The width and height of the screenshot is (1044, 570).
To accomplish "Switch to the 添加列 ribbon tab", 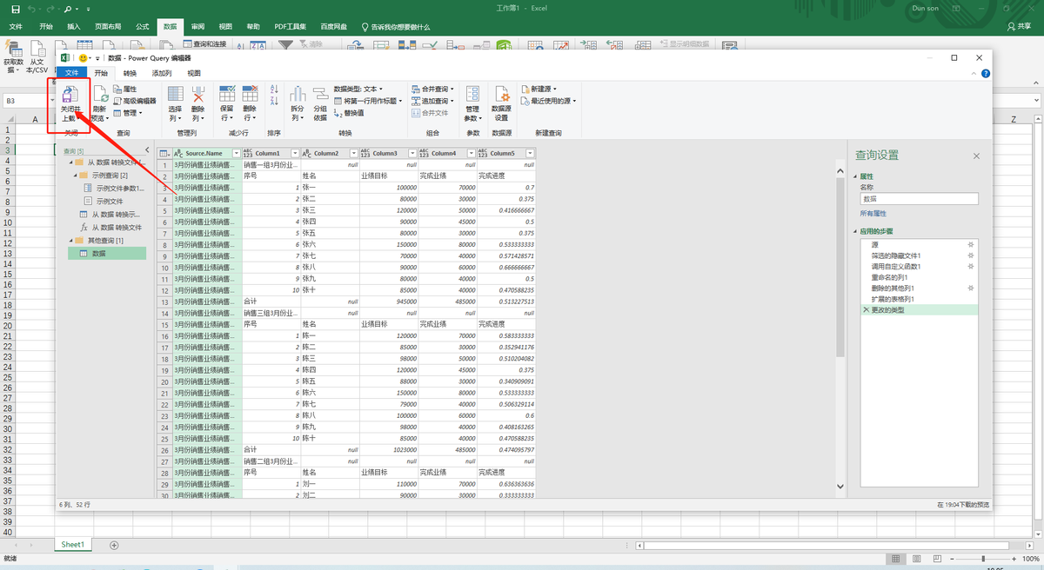I will tap(162, 73).
